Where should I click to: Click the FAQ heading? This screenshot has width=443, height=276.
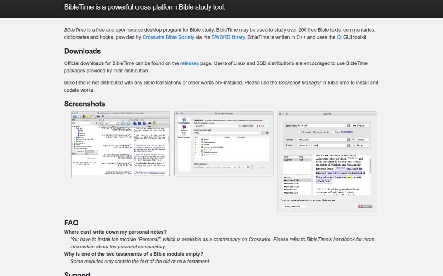pyautogui.click(x=71, y=223)
